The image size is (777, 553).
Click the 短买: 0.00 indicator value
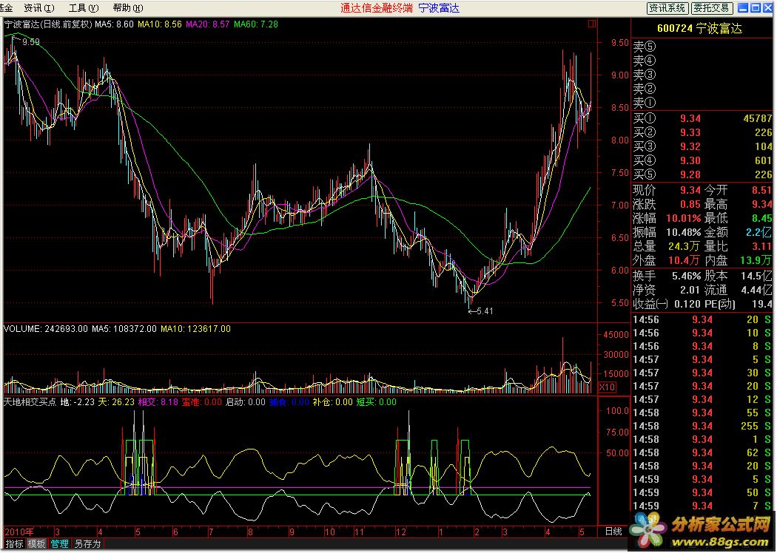coord(376,402)
